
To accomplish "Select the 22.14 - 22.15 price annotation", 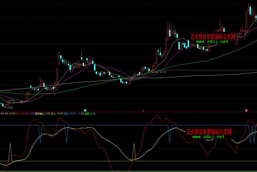I will 159,72.
